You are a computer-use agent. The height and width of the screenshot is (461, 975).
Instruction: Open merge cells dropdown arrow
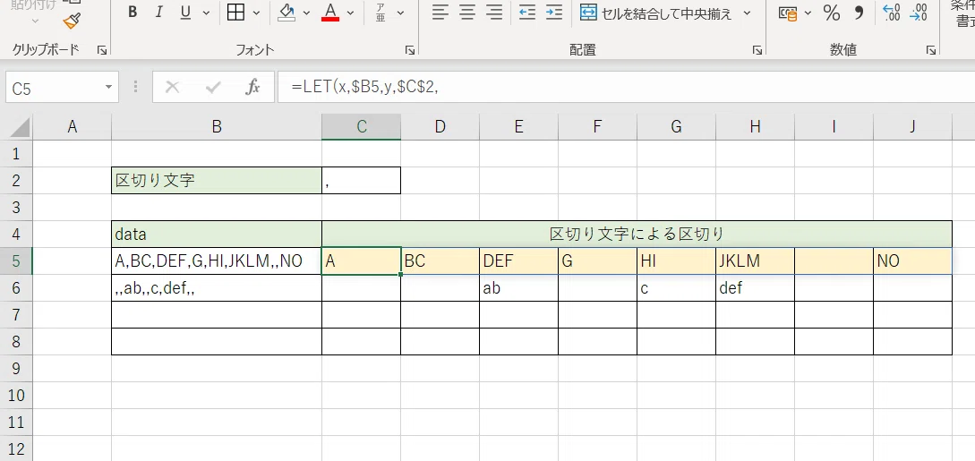tap(747, 13)
